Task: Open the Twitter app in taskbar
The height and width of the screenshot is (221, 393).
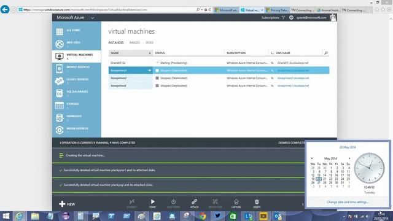Action: click(217, 216)
